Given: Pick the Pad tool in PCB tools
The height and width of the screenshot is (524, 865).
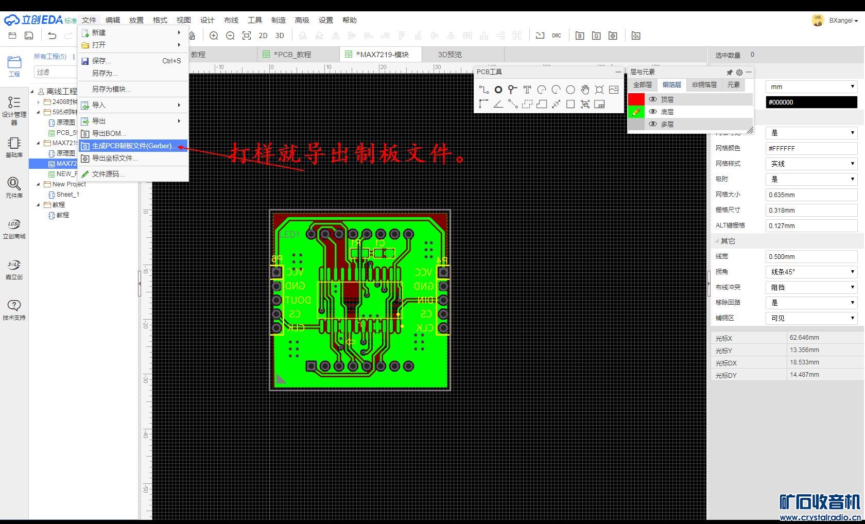Looking at the screenshot, I should (x=498, y=90).
